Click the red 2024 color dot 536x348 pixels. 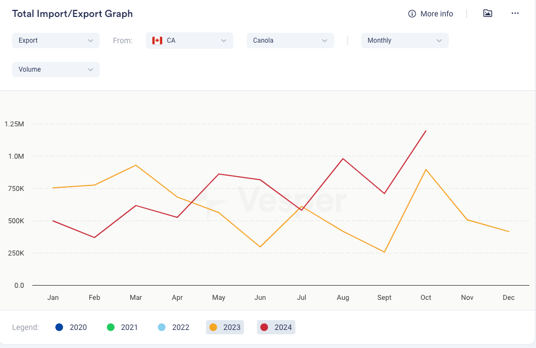pyautogui.click(x=264, y=327)
